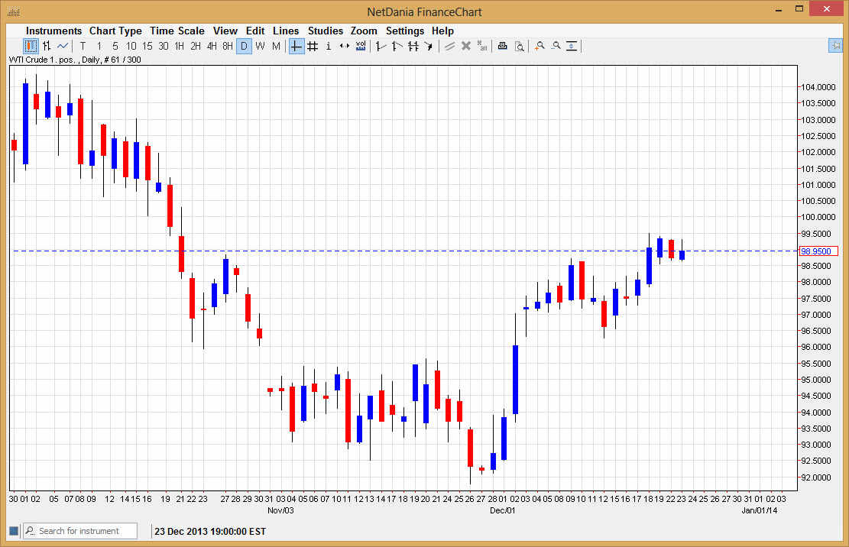Image resolution: width=849 pixels, height=547 pixels.
Task: Switch to 15-minute time scale
Action: (147, 46)
